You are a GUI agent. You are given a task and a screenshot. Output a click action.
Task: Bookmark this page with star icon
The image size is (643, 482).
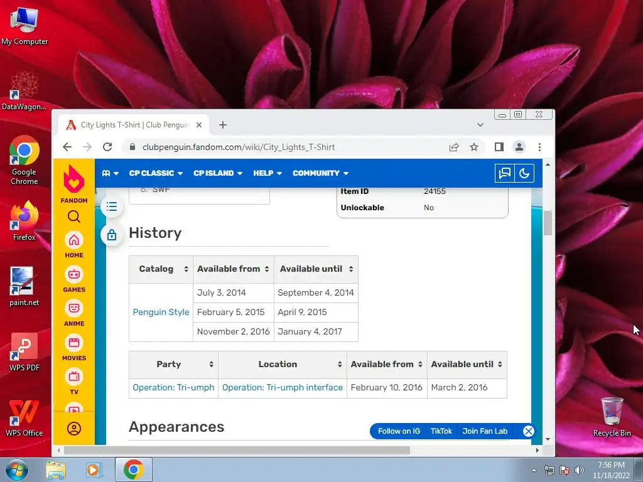coord(474,147)
